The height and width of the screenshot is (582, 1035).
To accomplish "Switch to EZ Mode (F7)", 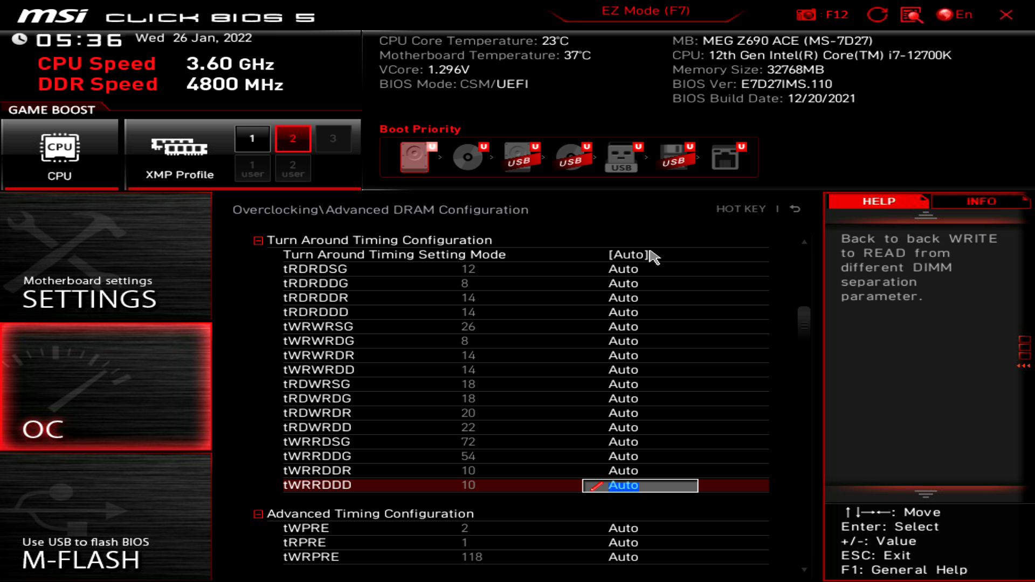I will 646,11.
